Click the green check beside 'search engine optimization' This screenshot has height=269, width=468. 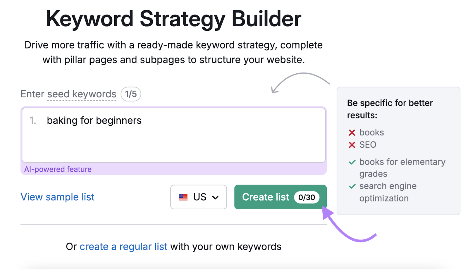352,186
